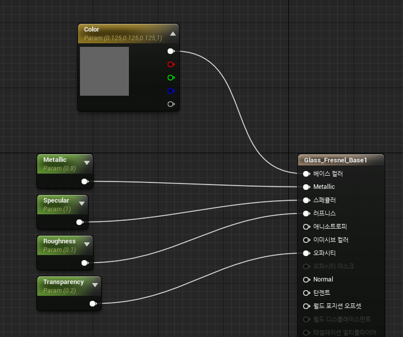Click the gray color preview swatch in Color node
The height and width of the screenshot is (337, 403).
pos(104,71)
